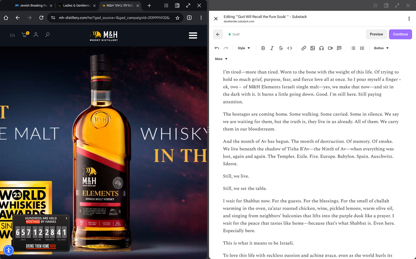
Task: Open the accessibility widget
Action: tap(9, 250)
